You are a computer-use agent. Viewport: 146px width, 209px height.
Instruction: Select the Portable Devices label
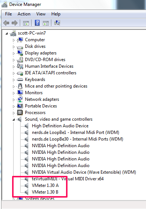(41, 106)
